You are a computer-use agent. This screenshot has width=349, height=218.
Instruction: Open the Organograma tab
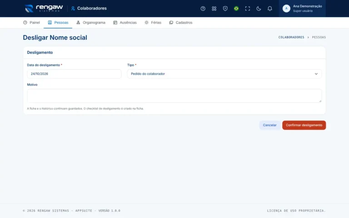pos(90,22)
